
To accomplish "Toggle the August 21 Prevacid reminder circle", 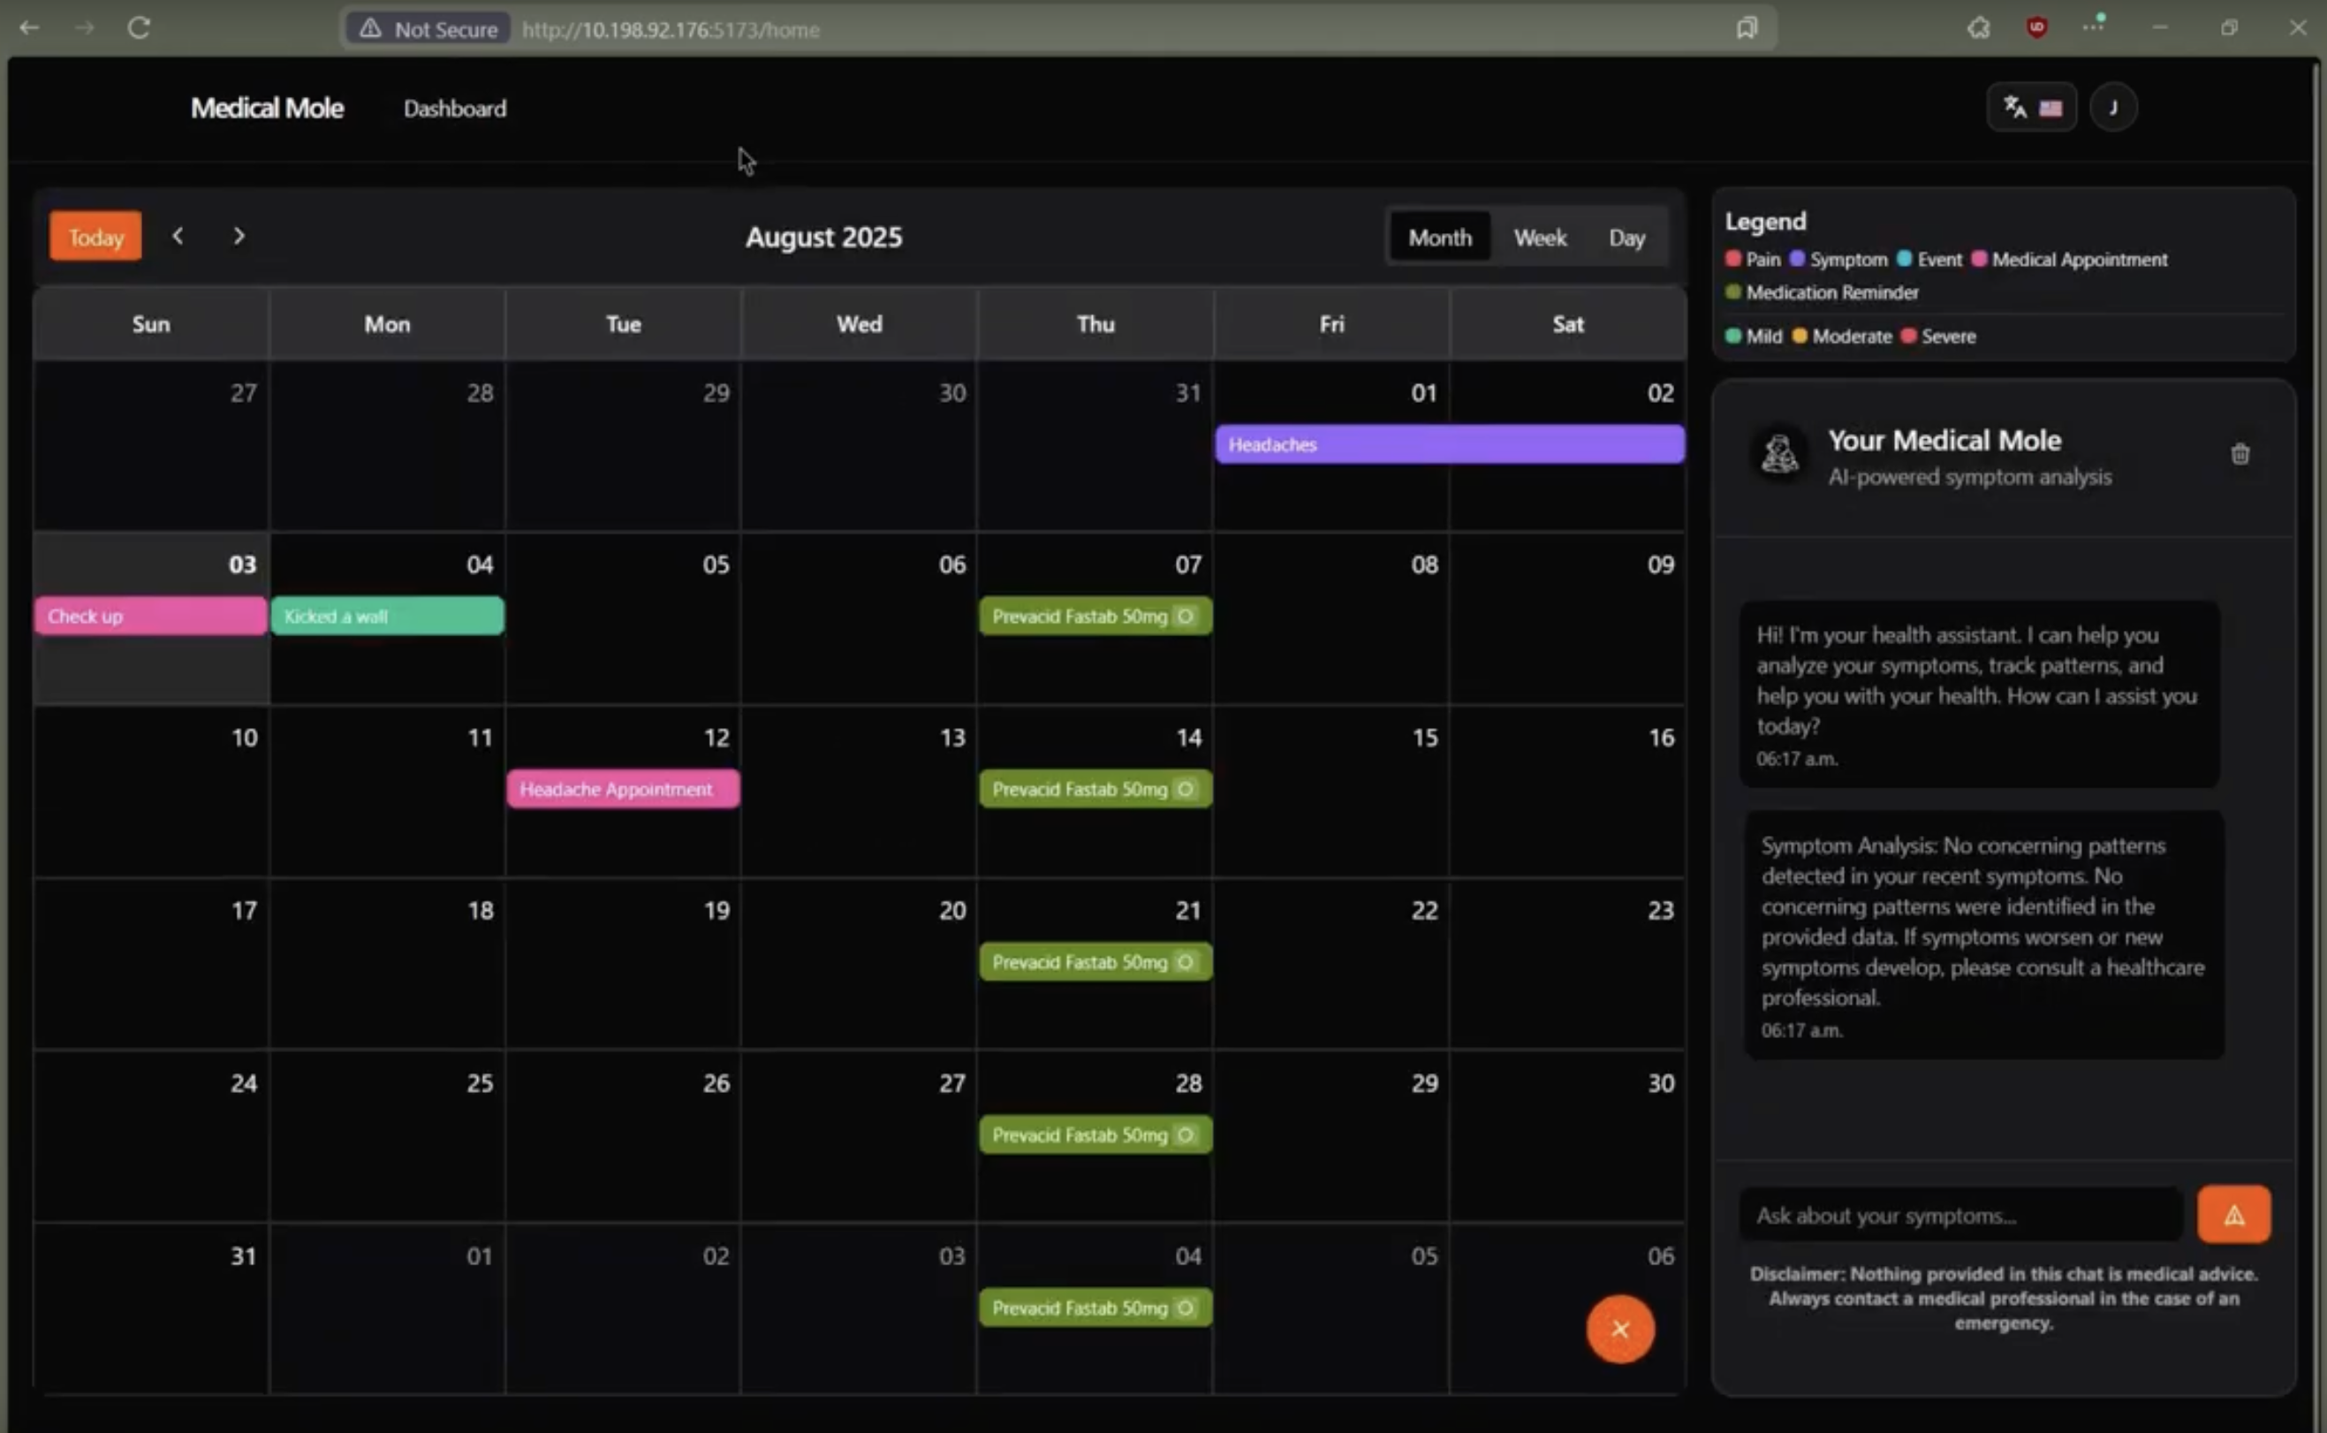I will 1186,962.
